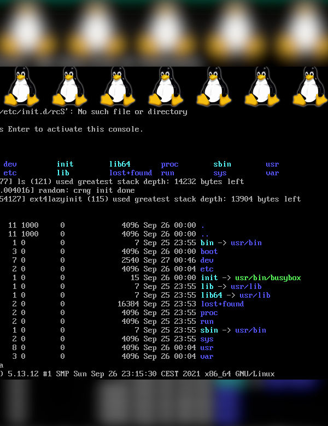Click 'proc' in the short column listing
The height and width of the screenshot is (426, 328).
point(169,164)
